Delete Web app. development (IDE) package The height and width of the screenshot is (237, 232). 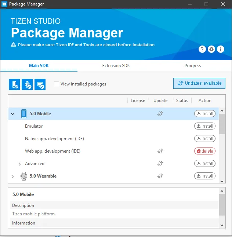(205, 151)
